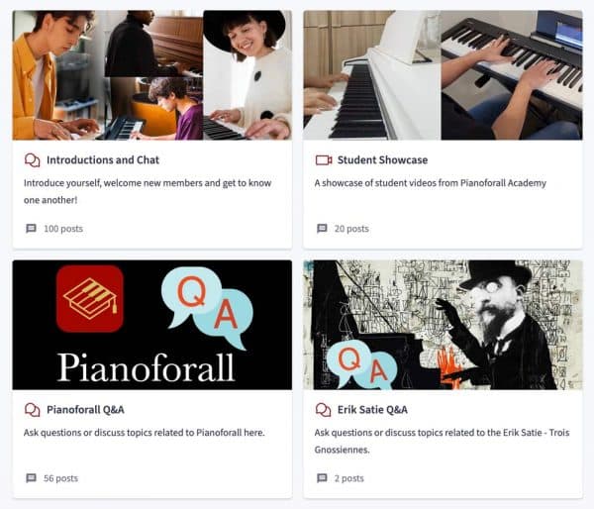Image resolution: width=594 pixels, height=509 pixels.
Task: Click the comment icon next to 2 posts
Action: click(322, 478)
